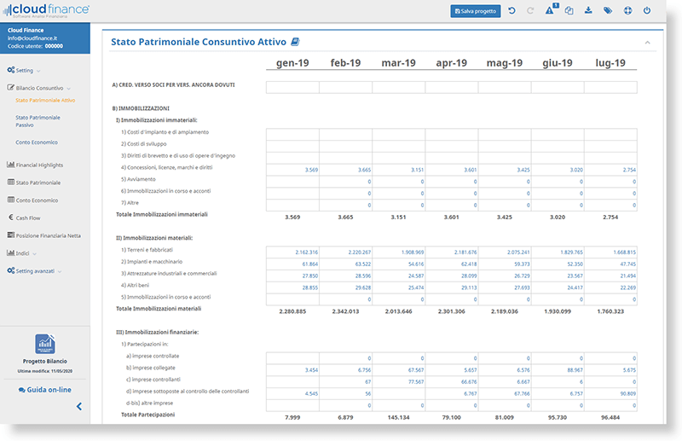Undo the last change with the undo arrow
The image size is (682, 441).
[512, 10]
